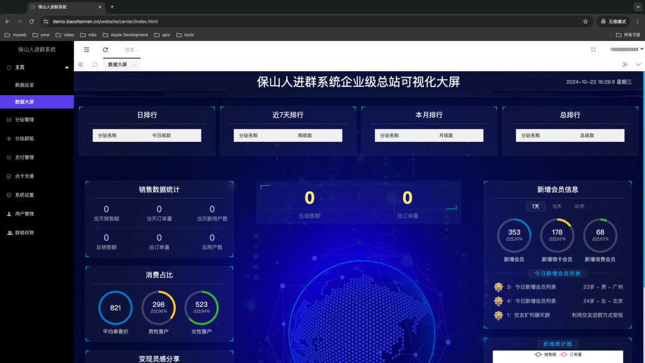Screen dimensions: 645x363
Task: Click the 68 新增消费会员 progress ring
Action: pos(600,236)
